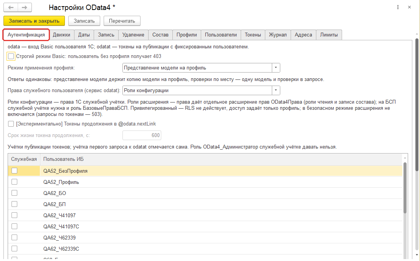
Task: Open the Профили tab
Action: 187,35
